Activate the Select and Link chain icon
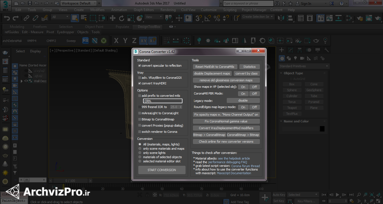 point(26,18)
